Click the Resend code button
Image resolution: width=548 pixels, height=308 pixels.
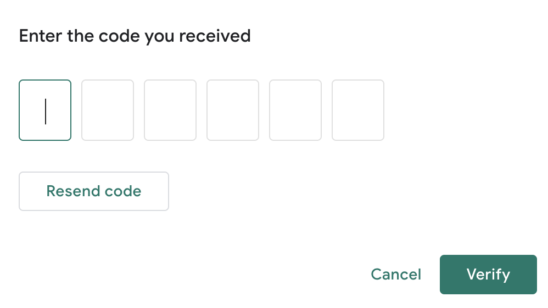tap(94, 191)
